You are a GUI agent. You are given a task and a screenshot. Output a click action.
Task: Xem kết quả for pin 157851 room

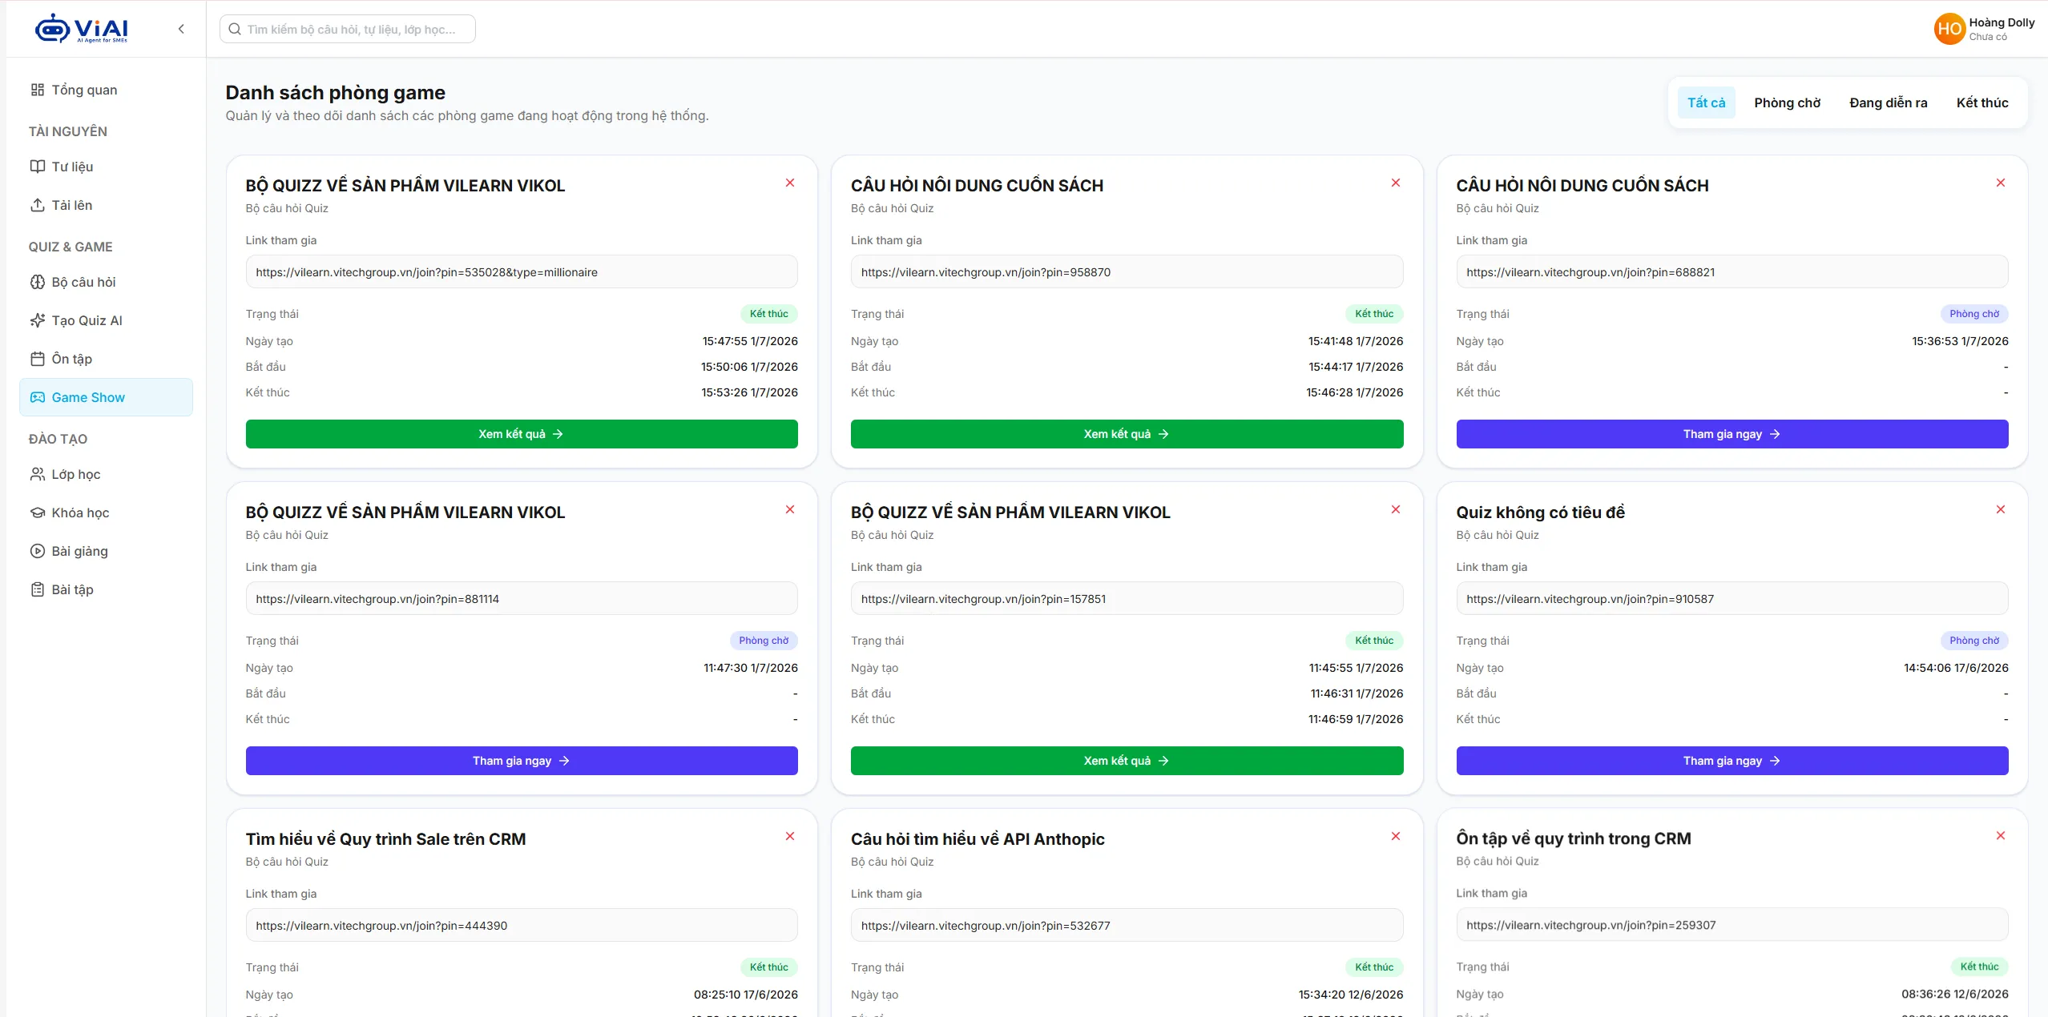click(1127, 761)
